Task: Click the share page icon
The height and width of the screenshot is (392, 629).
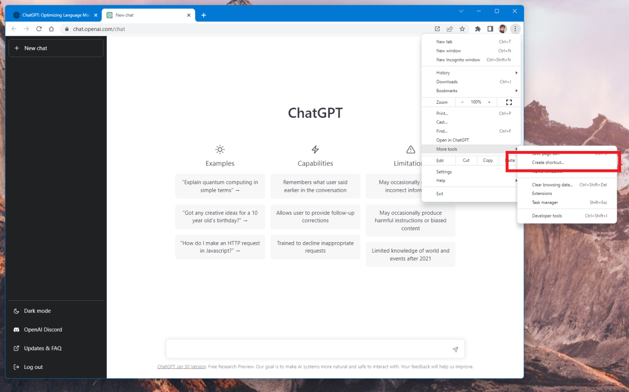Action: 450,29
